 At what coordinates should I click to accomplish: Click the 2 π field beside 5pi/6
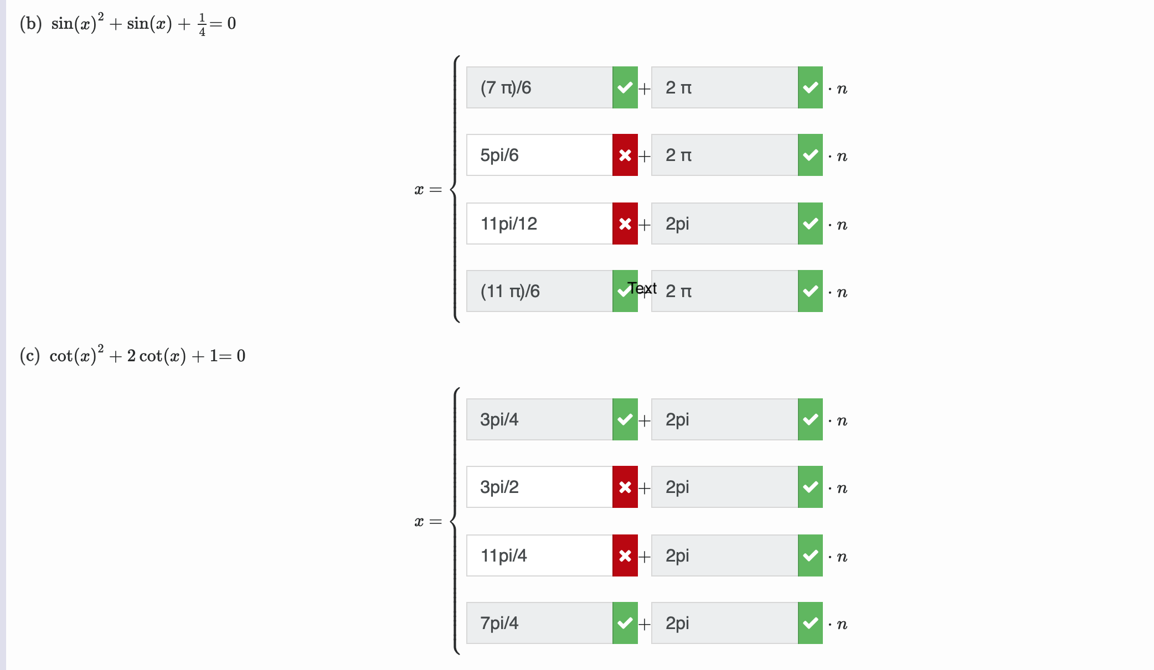coord(725,155)
